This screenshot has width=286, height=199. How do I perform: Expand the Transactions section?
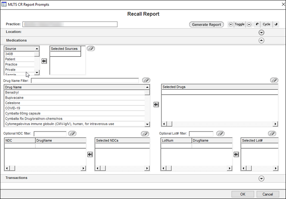(x=261, y=178)
